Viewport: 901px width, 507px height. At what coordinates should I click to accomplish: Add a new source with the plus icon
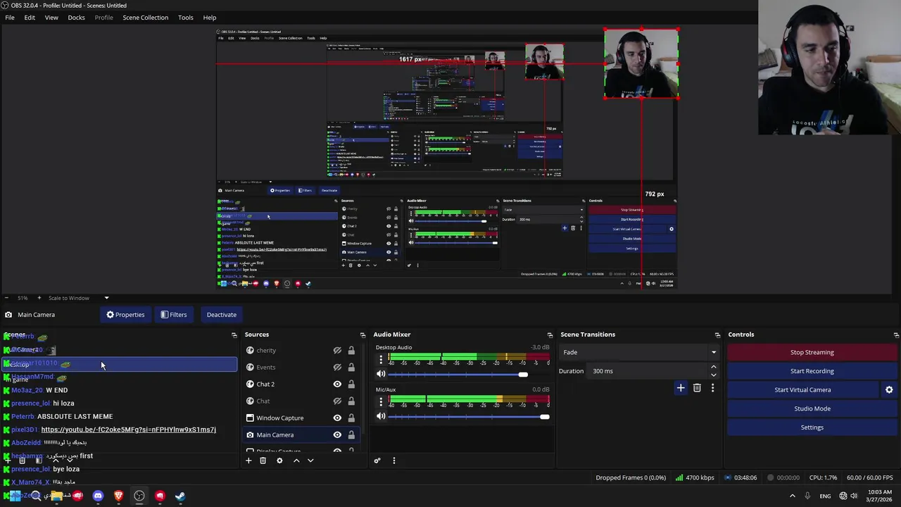pyautogui.click(x=248, y=461)
